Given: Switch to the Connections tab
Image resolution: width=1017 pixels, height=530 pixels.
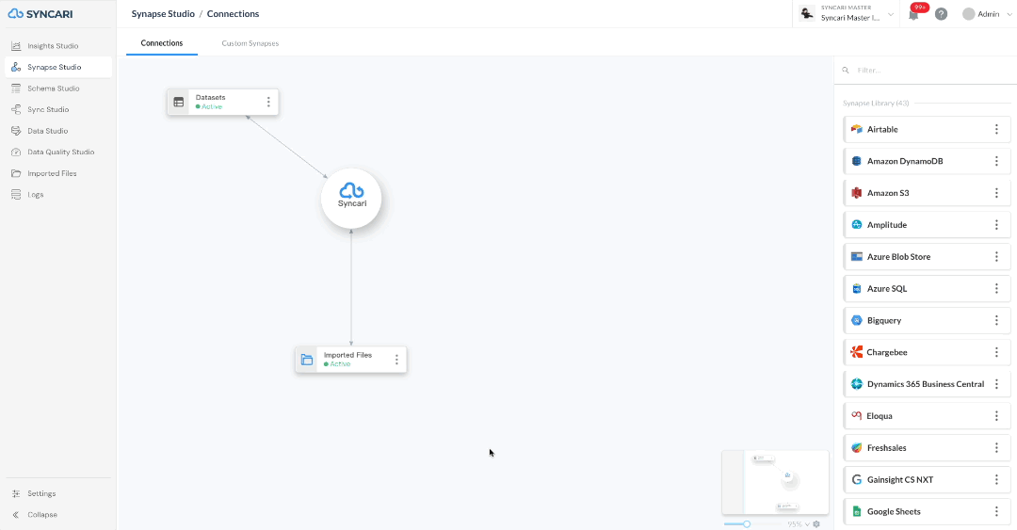Looking at the screenshot, I should 162,42.
